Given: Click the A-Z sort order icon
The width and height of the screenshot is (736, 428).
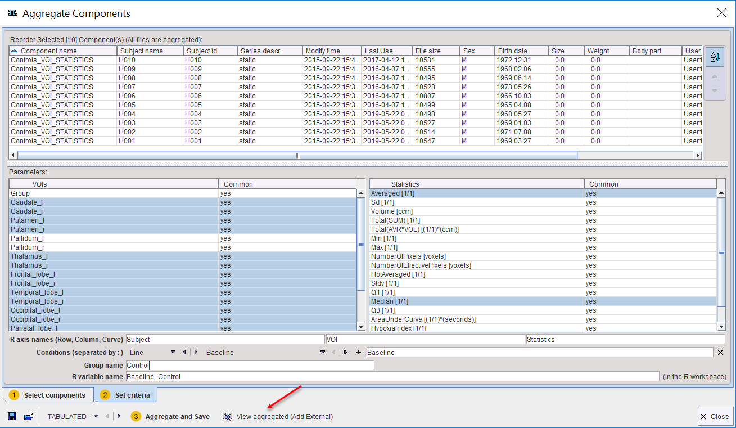Looking at the screenshot, I should point(715,57).
